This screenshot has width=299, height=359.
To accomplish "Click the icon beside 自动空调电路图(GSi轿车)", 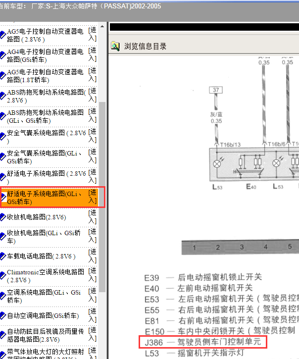I will 3,316.
